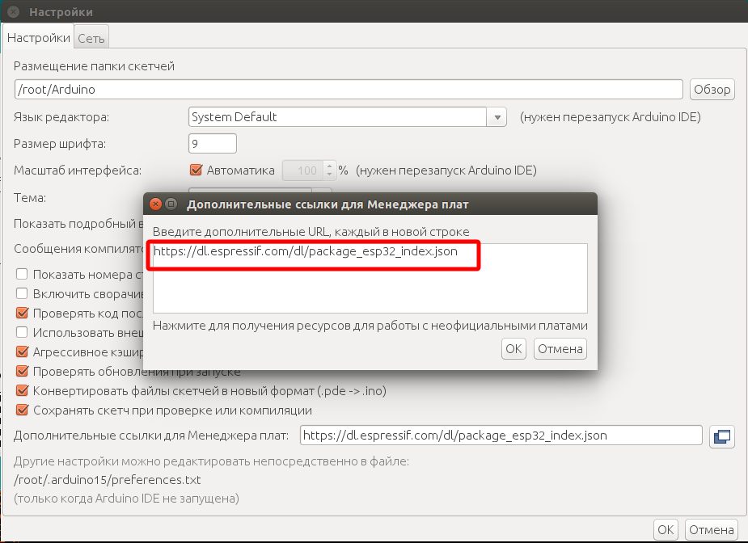Toggle the Агрессивное кэширование checkbox

23,352
